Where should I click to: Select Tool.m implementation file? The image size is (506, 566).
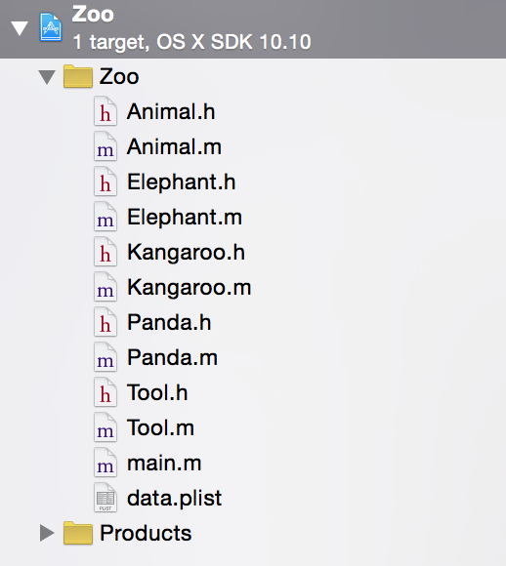(160, 427)
